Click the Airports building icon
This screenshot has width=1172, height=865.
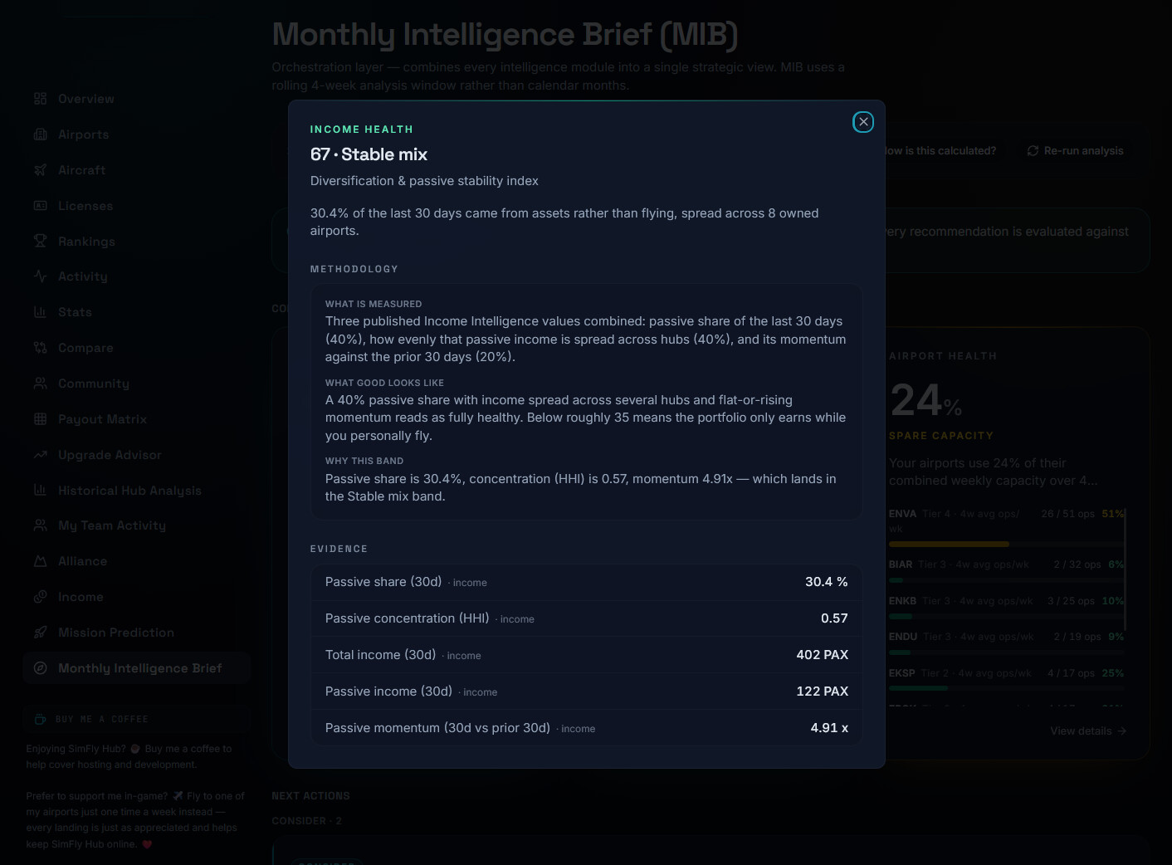tap(40, 134)
